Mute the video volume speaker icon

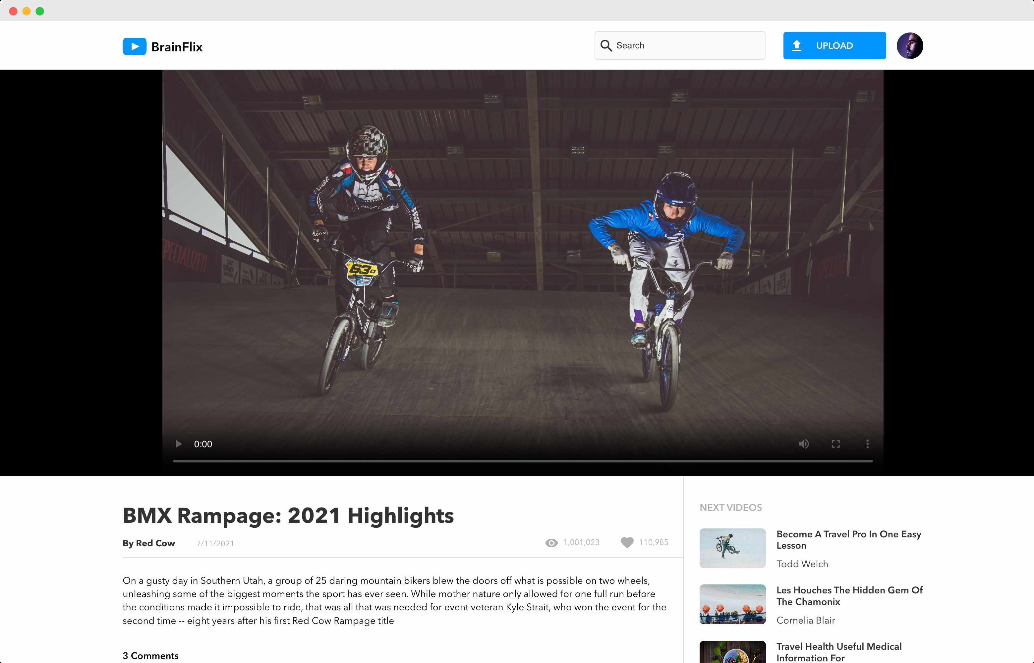(803, 444)
